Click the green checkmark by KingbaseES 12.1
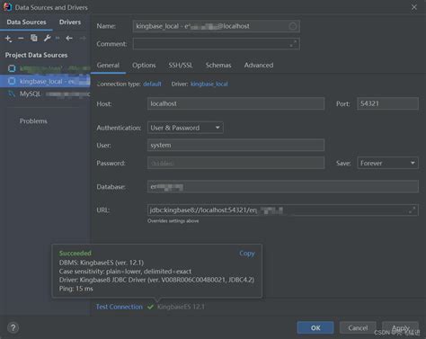 tap(150, 307)
